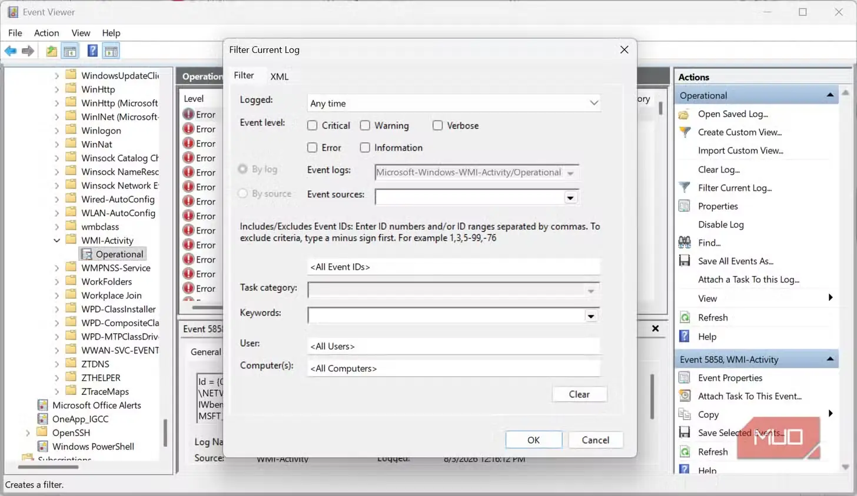Image resolution: width=857 pixels, height=496 pixels.
Task: Collapse the Operational actions section
Action: click(830, 95)
